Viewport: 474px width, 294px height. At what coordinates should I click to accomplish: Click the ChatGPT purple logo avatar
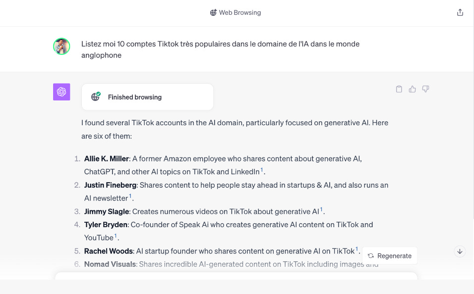[61, 92]
